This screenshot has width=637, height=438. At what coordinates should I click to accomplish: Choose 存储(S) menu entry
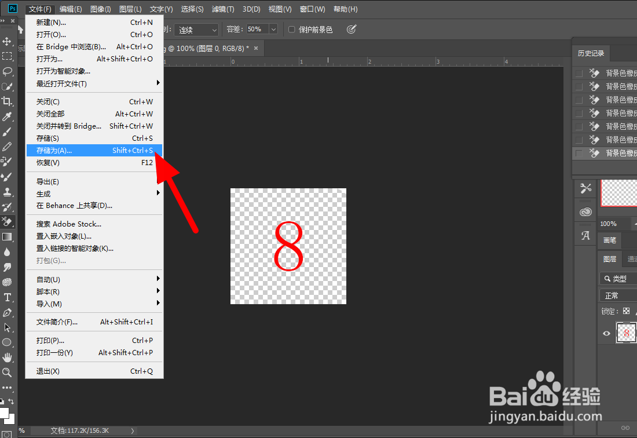click(x=94, y=138)
